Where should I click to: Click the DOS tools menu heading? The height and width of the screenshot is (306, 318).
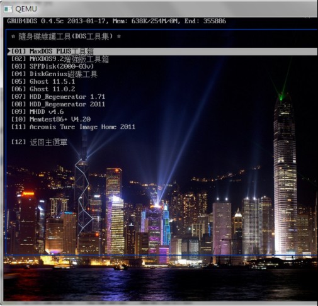(x=66, y=37)
